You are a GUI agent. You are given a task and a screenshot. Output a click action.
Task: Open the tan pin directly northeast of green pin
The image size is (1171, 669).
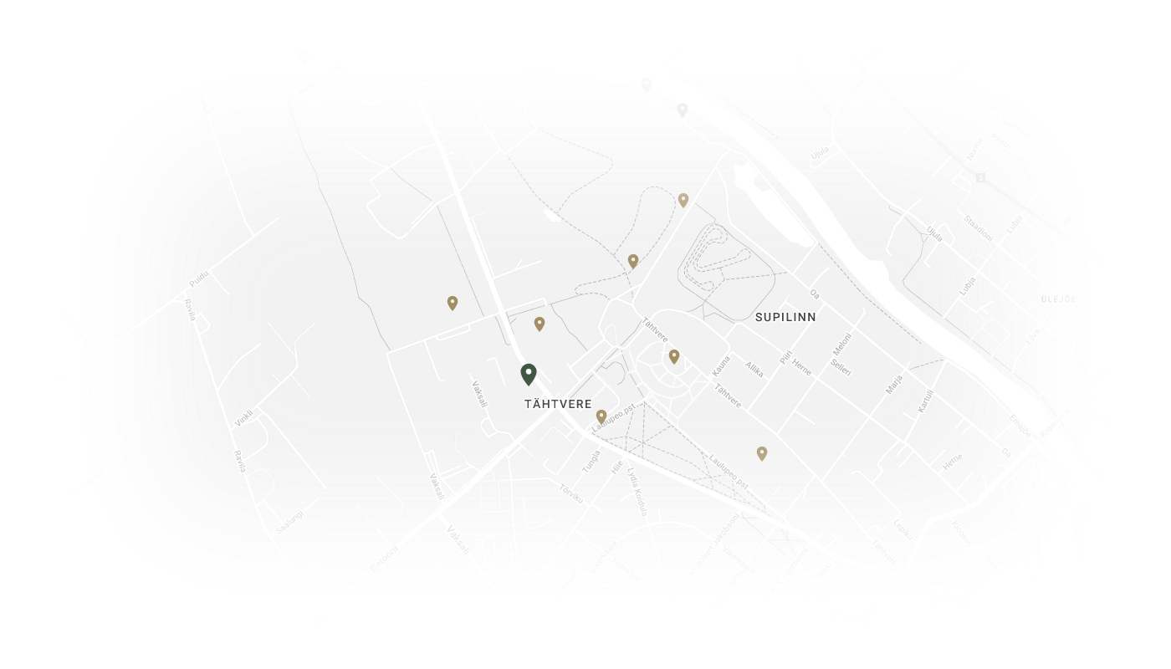tap(539, 324)
